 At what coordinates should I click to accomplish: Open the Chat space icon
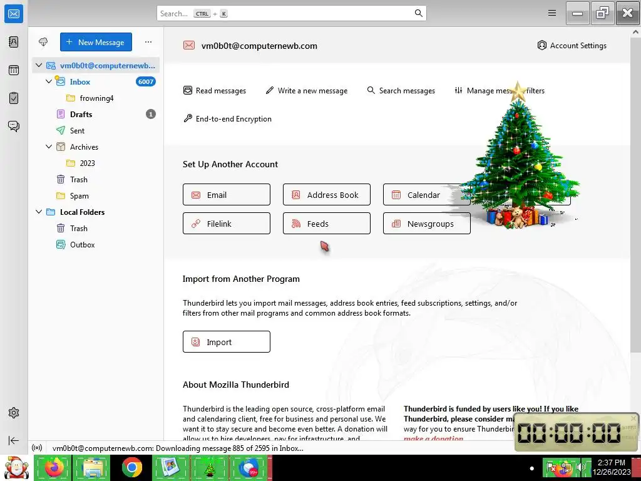14,126
